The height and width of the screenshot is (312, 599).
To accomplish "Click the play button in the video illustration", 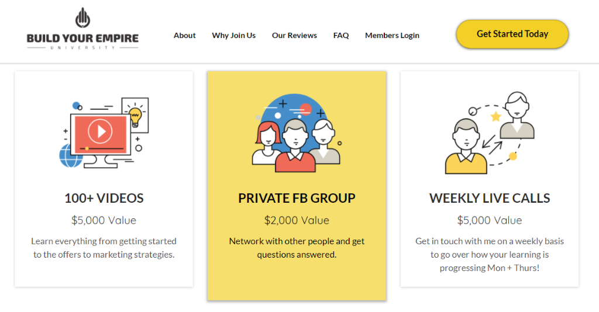I will click(100, 131).
